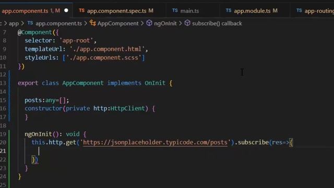Open subscribe() callback breadcrumb
The height and width of the screenshot is (188, 334).
tap(217, 23)
